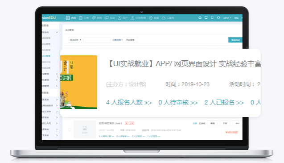This screenshot has height=163, width=284.
Task: Select 活动管理 in the sidebar
Action: click(46, 56)
